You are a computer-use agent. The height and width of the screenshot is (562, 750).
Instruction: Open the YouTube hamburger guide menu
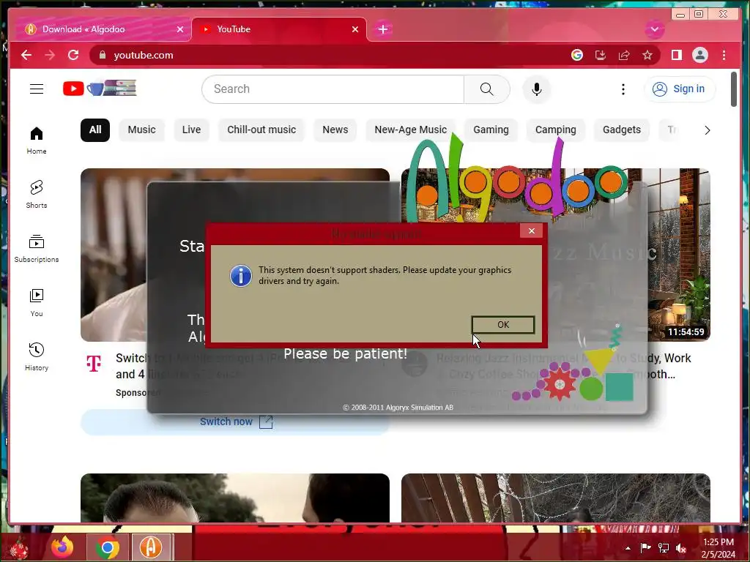tap(37, 89)
